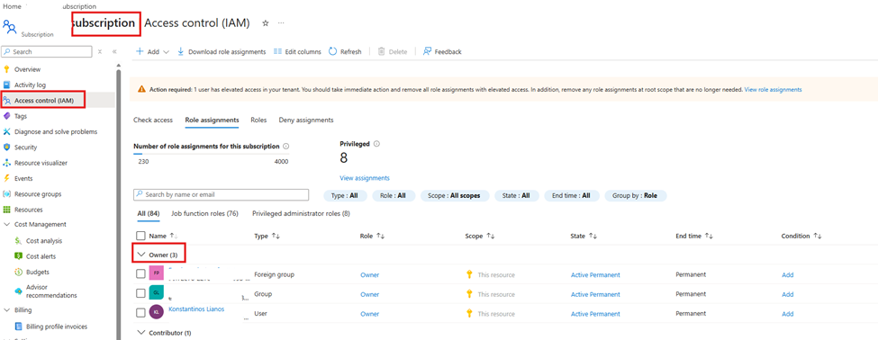Check the Konstantinos Lianos row checkbox
The width and height of the screenshot is (878, 340).
coord(140,313)
